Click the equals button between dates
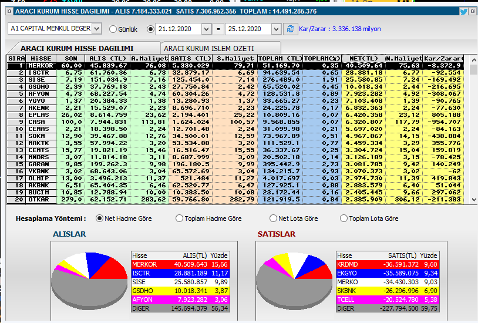 tap(218, 29)
